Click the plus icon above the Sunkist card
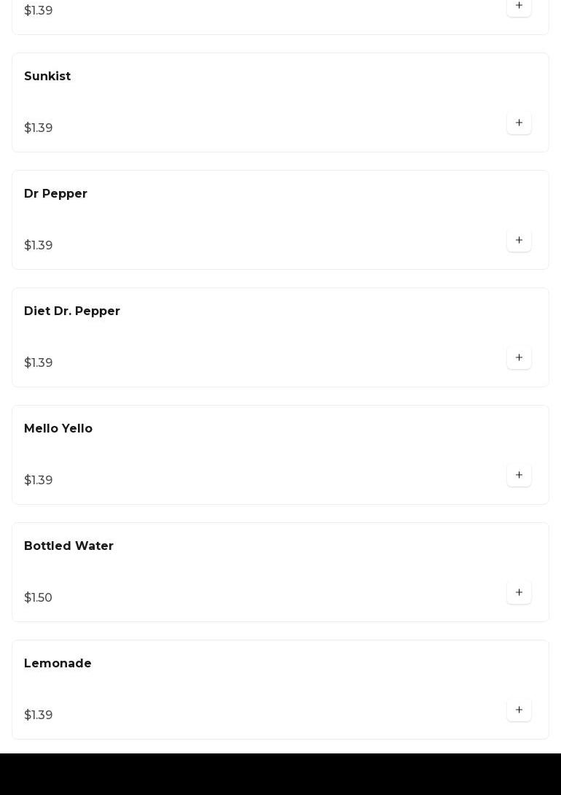The height and width of the screenshot is (795, 561). (519, 6)
